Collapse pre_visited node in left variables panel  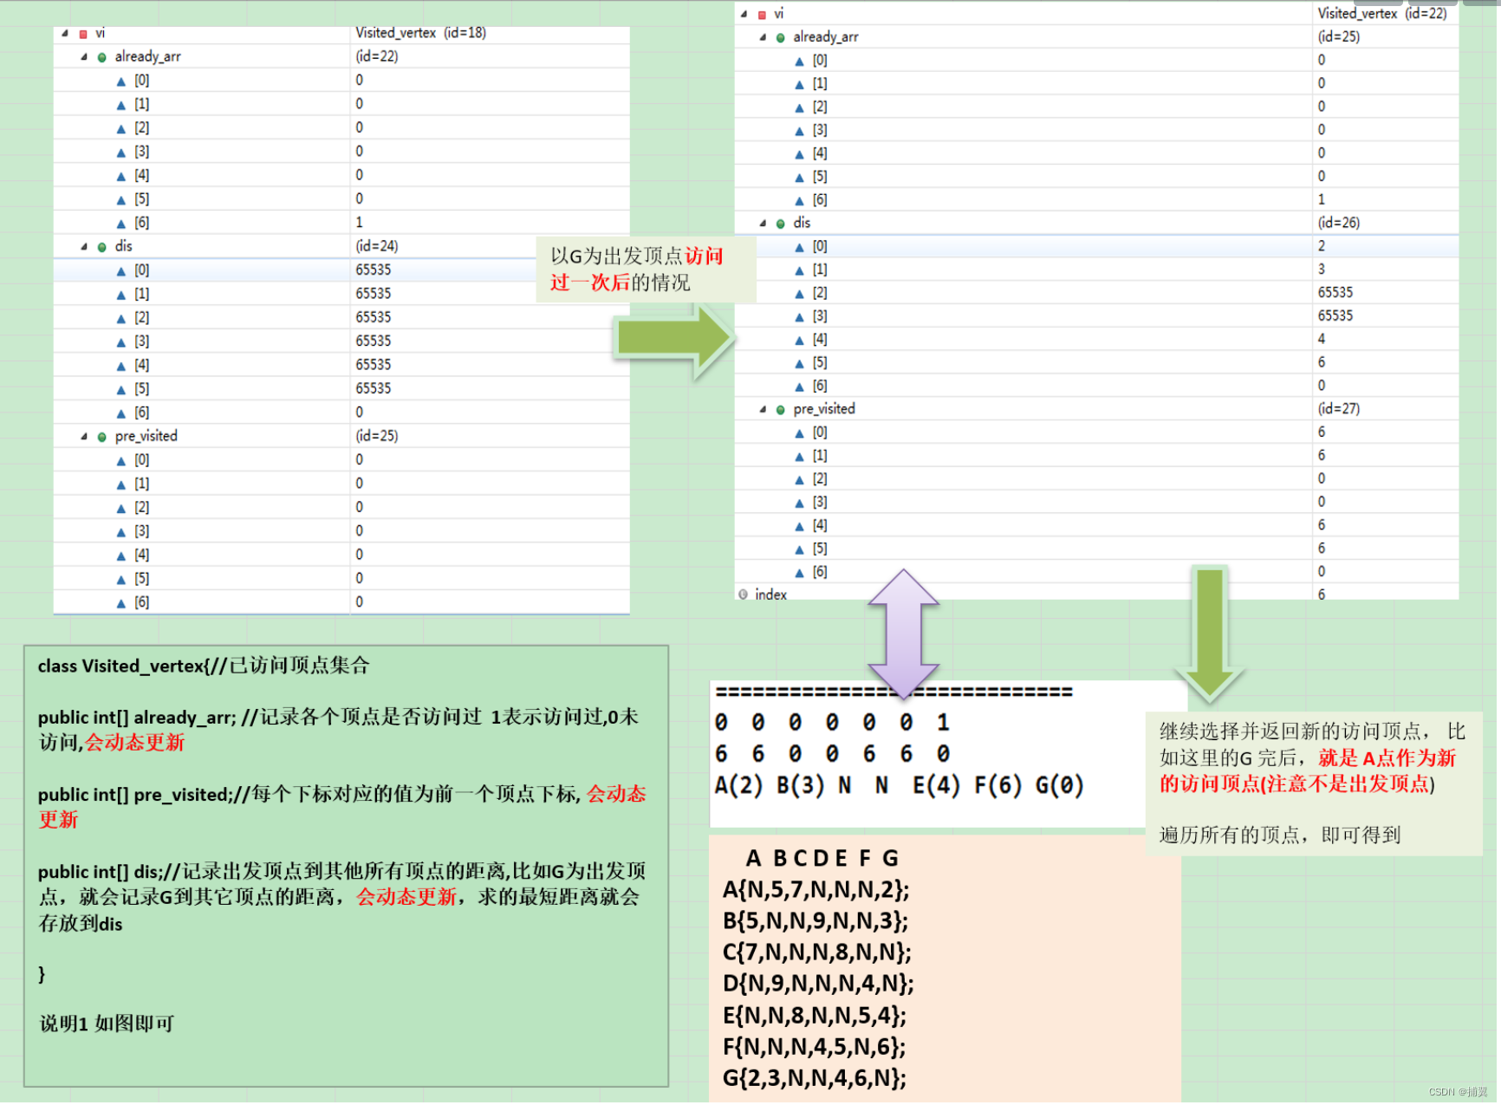pyautogui.click(x=84, y=436)
